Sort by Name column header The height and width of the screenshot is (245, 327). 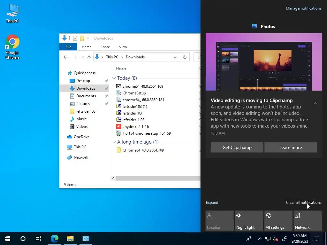tap(121, 68)
